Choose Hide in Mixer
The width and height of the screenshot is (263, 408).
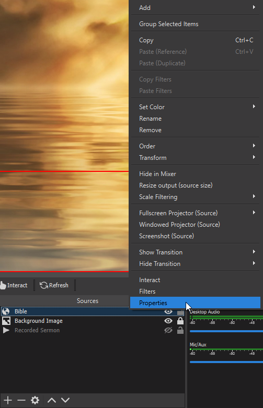click(x=196, y=174)
